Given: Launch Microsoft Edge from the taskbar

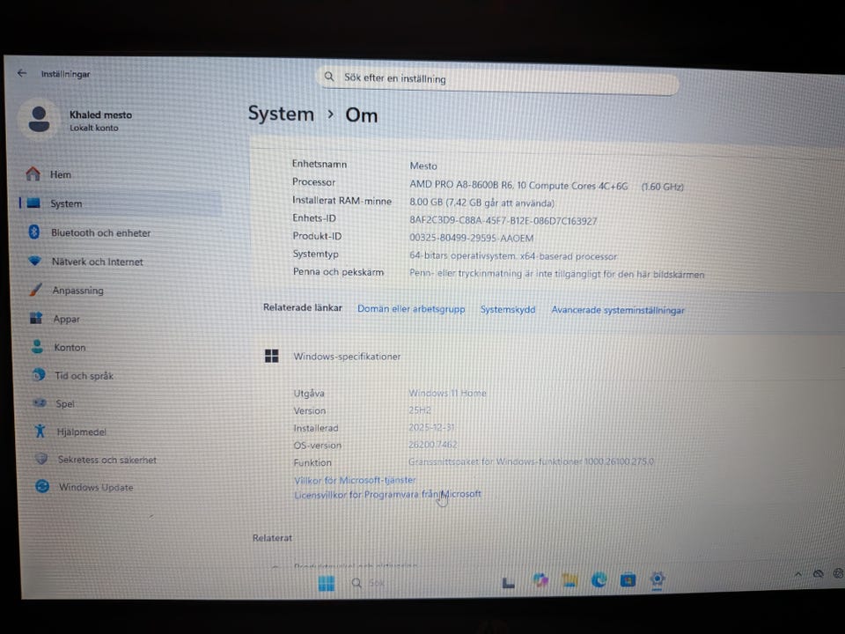Looking at the screenshot, I should (599, 580).
